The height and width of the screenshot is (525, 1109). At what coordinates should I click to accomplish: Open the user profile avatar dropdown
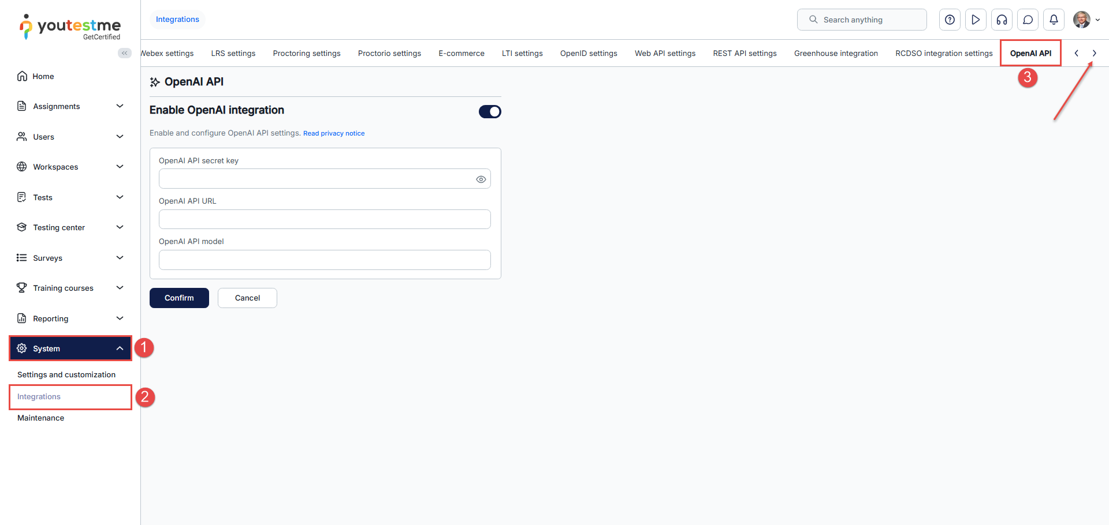[x=1086, y=20]
